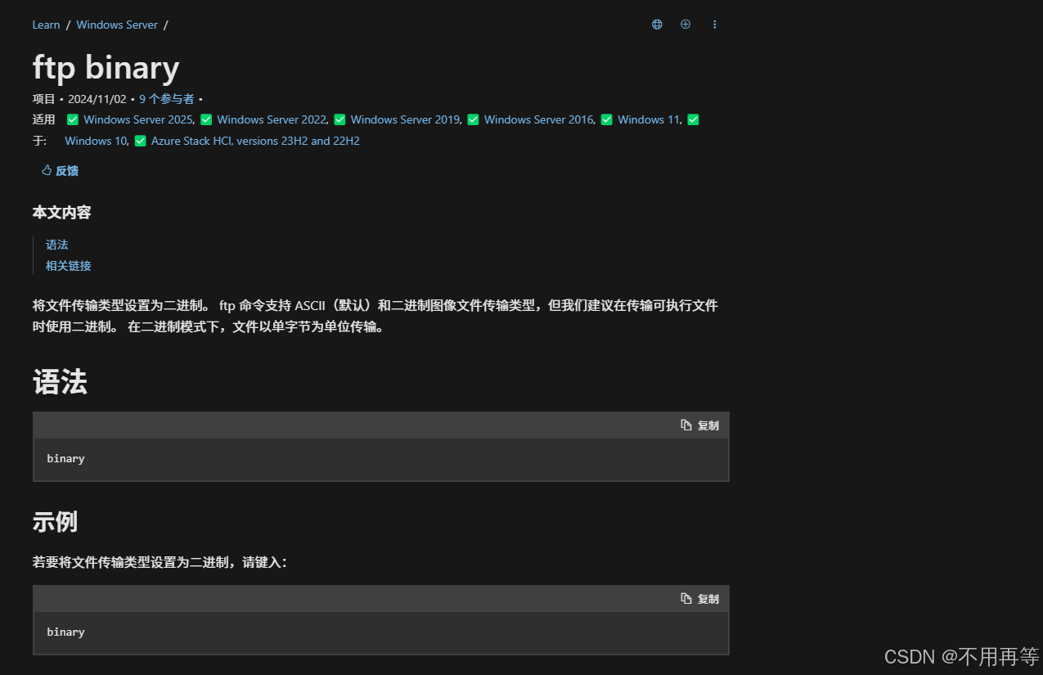Select the Windows 11 link
The height and width of the screenshot is (675, 1043).
[649, 119]
